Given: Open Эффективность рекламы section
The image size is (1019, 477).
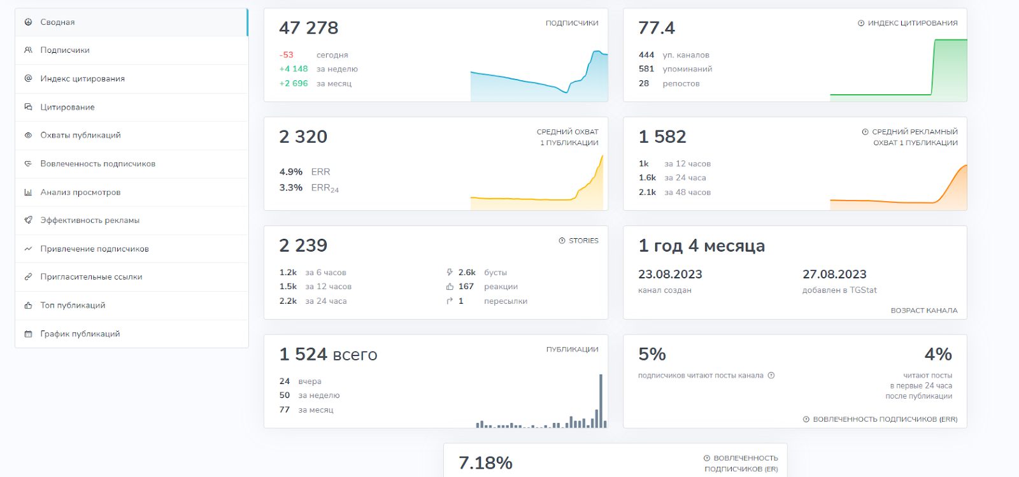Looking at the screenshot, I should pyautogui.click(x=131, y=220).
